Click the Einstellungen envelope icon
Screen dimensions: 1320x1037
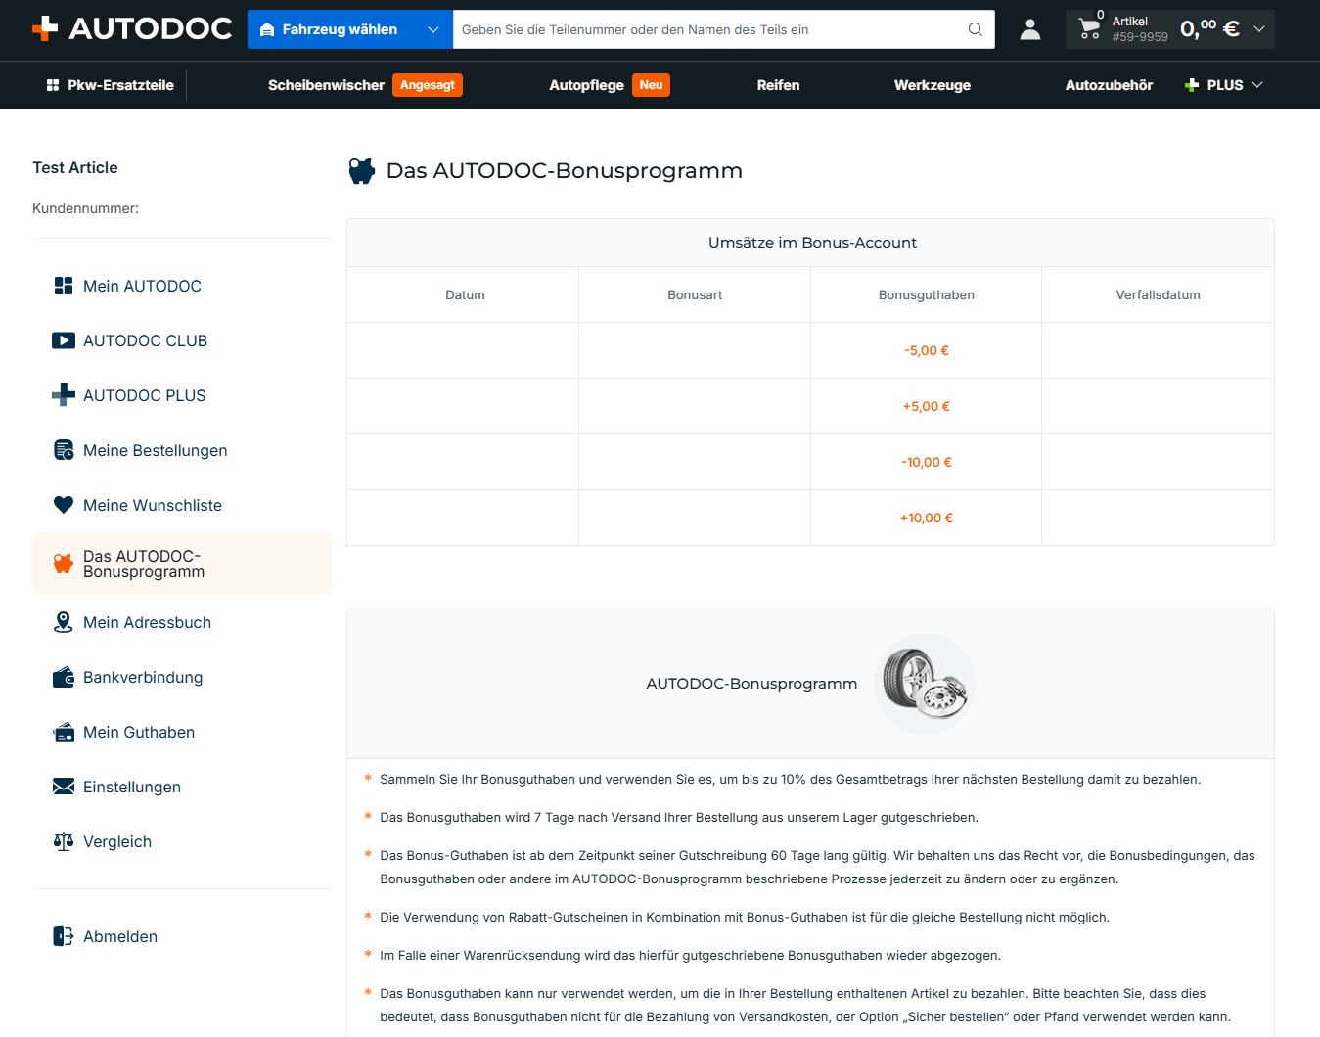coord(64,787)
